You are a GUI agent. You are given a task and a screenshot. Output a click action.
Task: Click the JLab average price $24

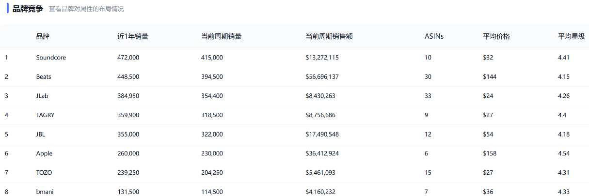point(488,96)
